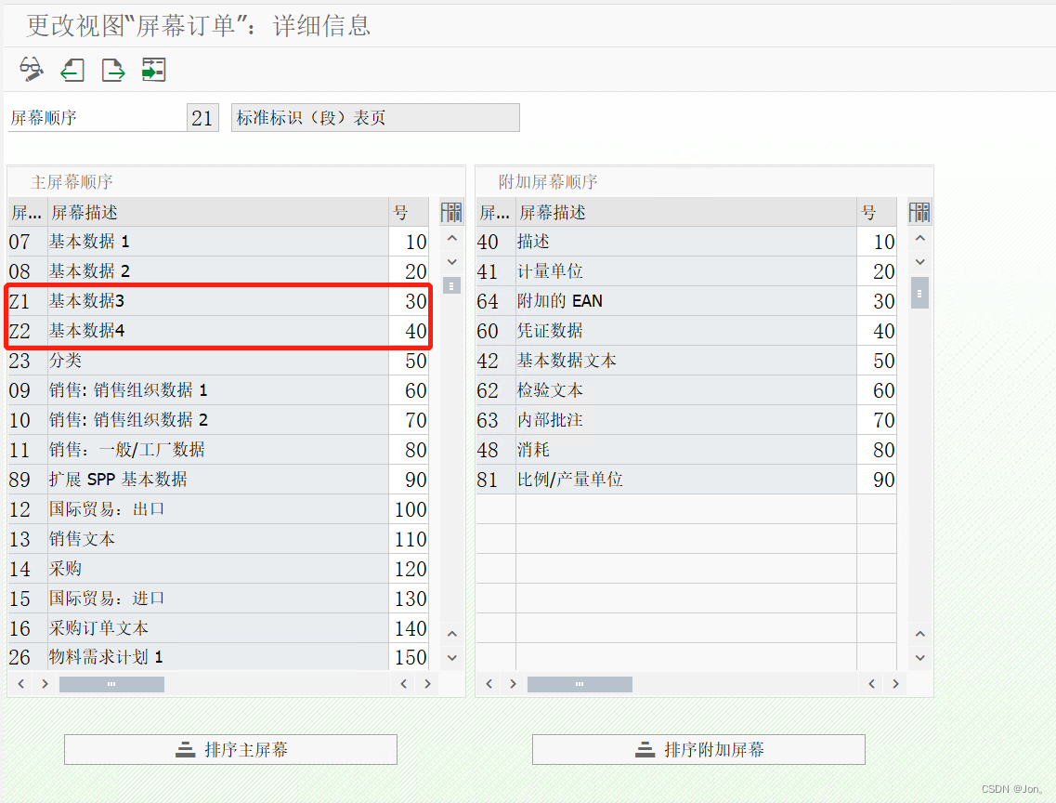The height and width of the screenshot is (803, 1056).
Task: Click the 屏幕顺序 input showing 21
Action: coord(202,117)
